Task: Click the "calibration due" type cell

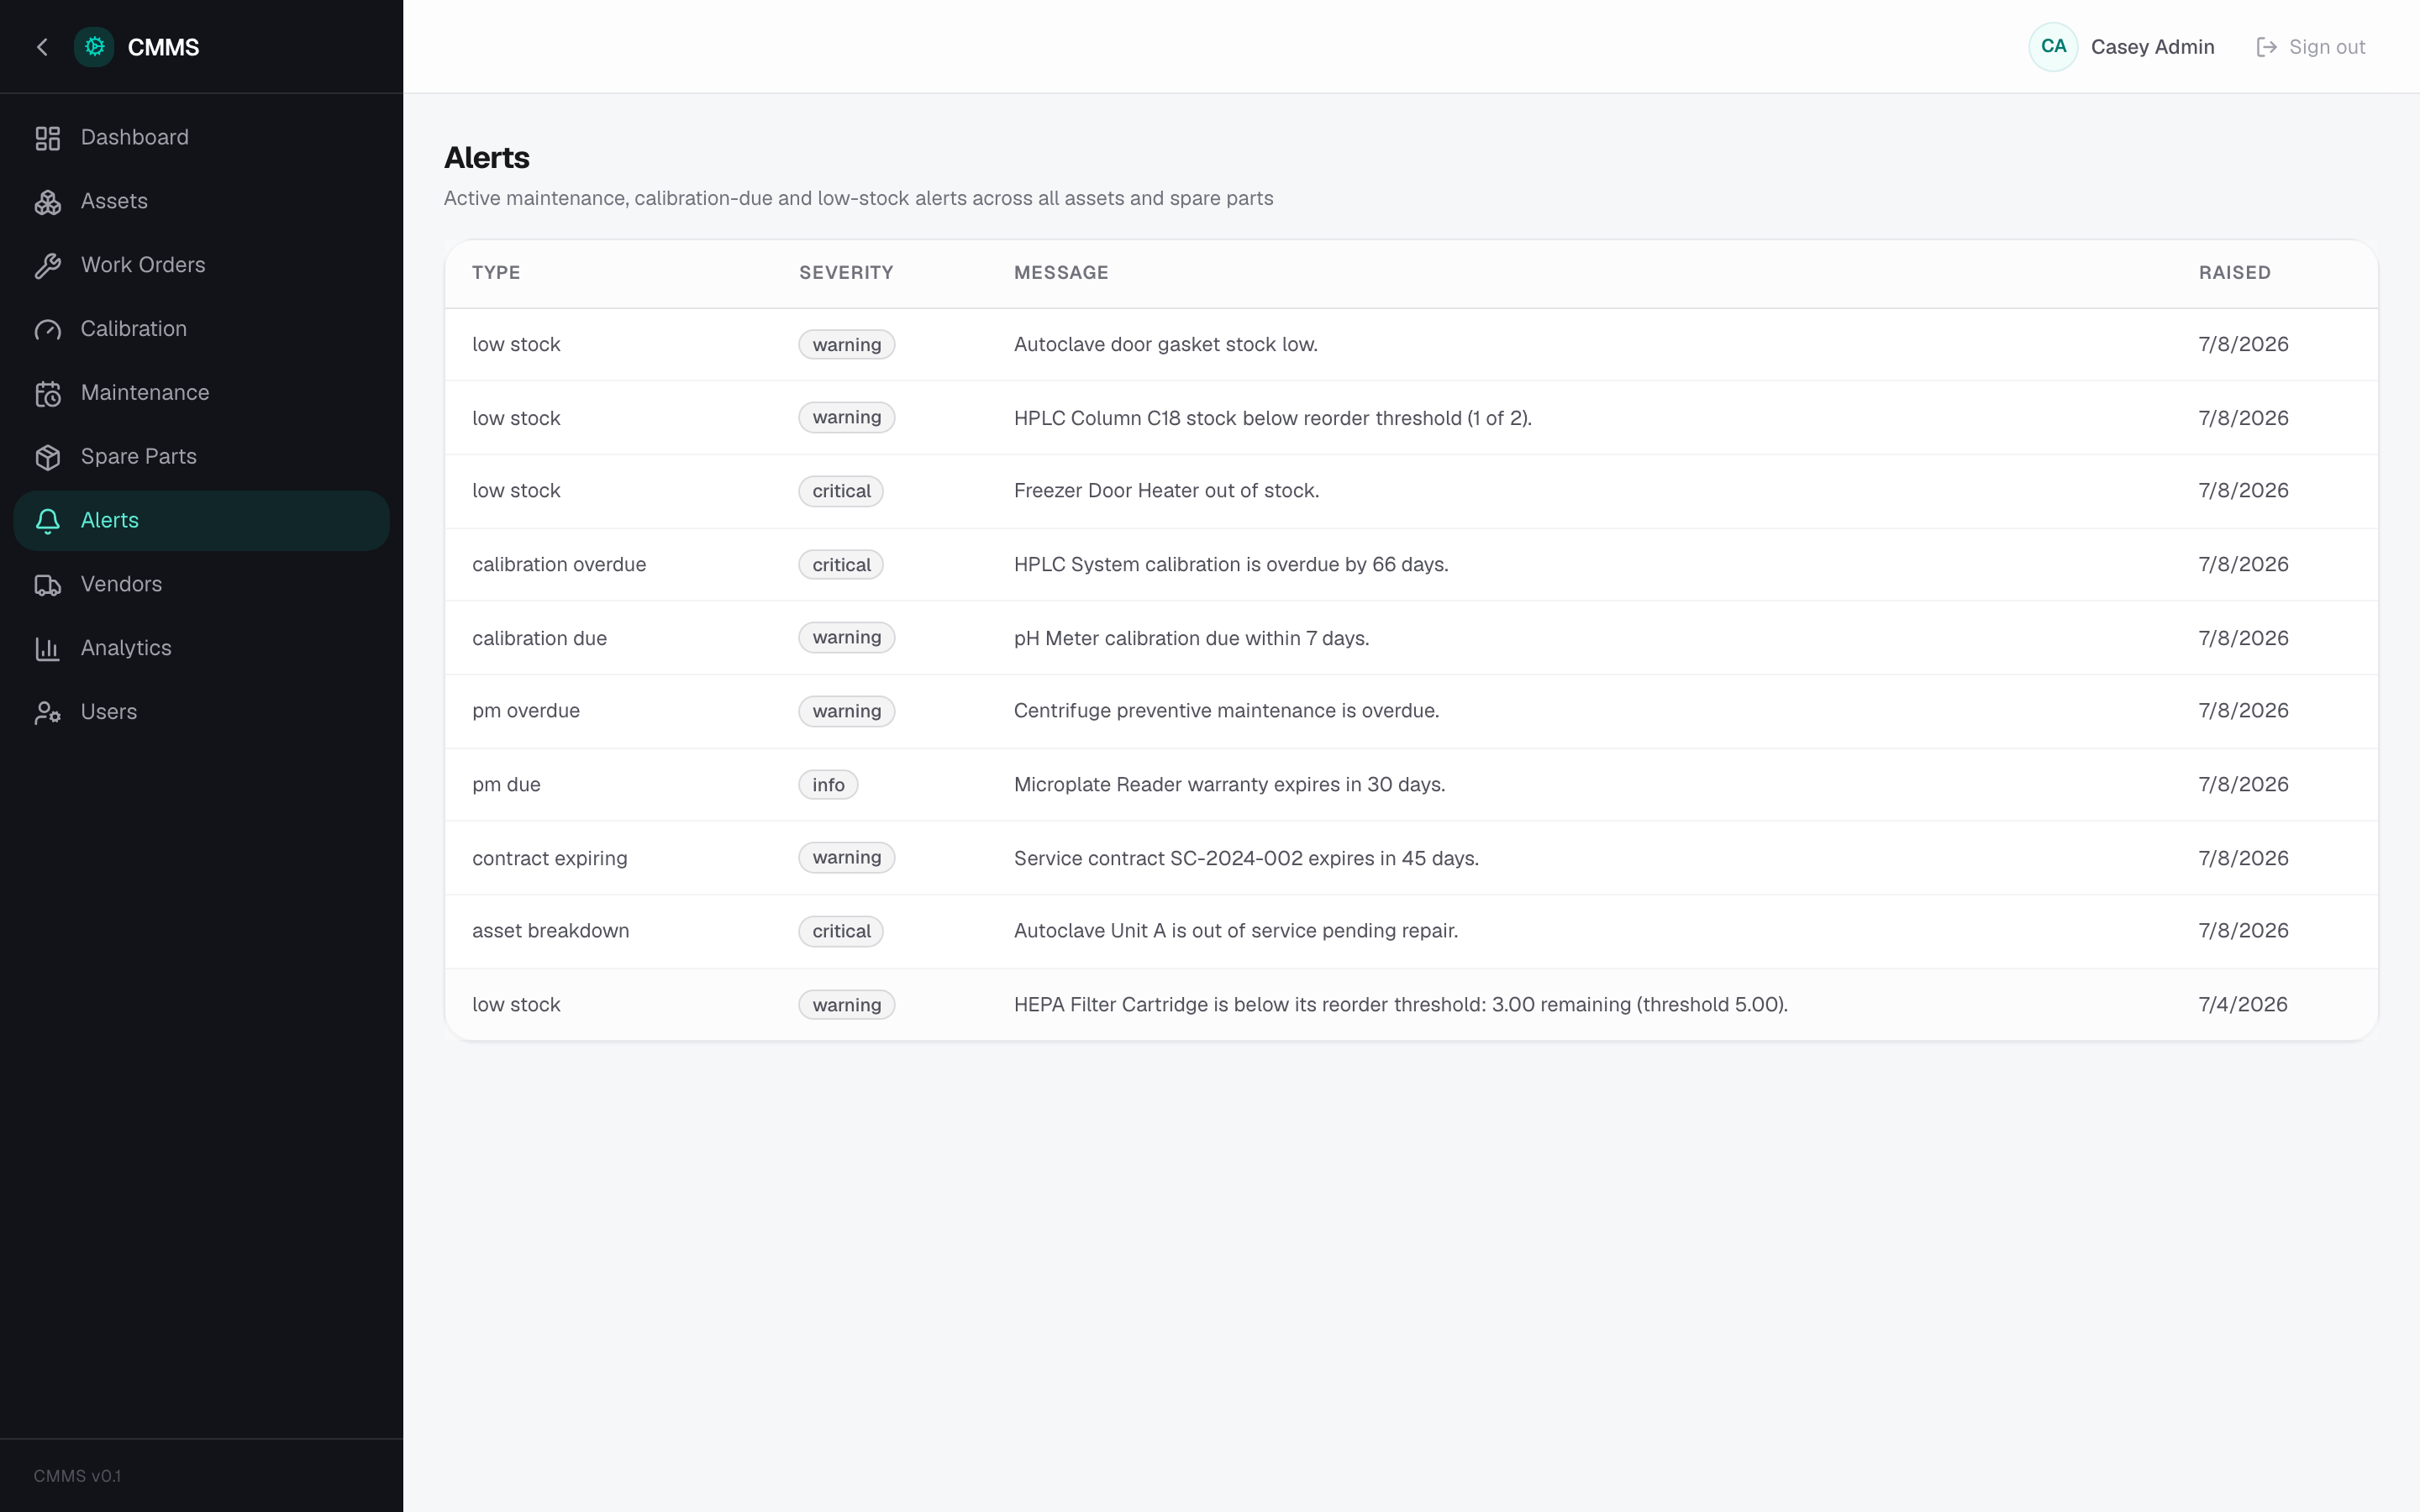Action: pos(539,638)
